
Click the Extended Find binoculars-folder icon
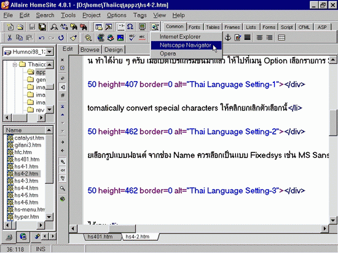(74, 27)
